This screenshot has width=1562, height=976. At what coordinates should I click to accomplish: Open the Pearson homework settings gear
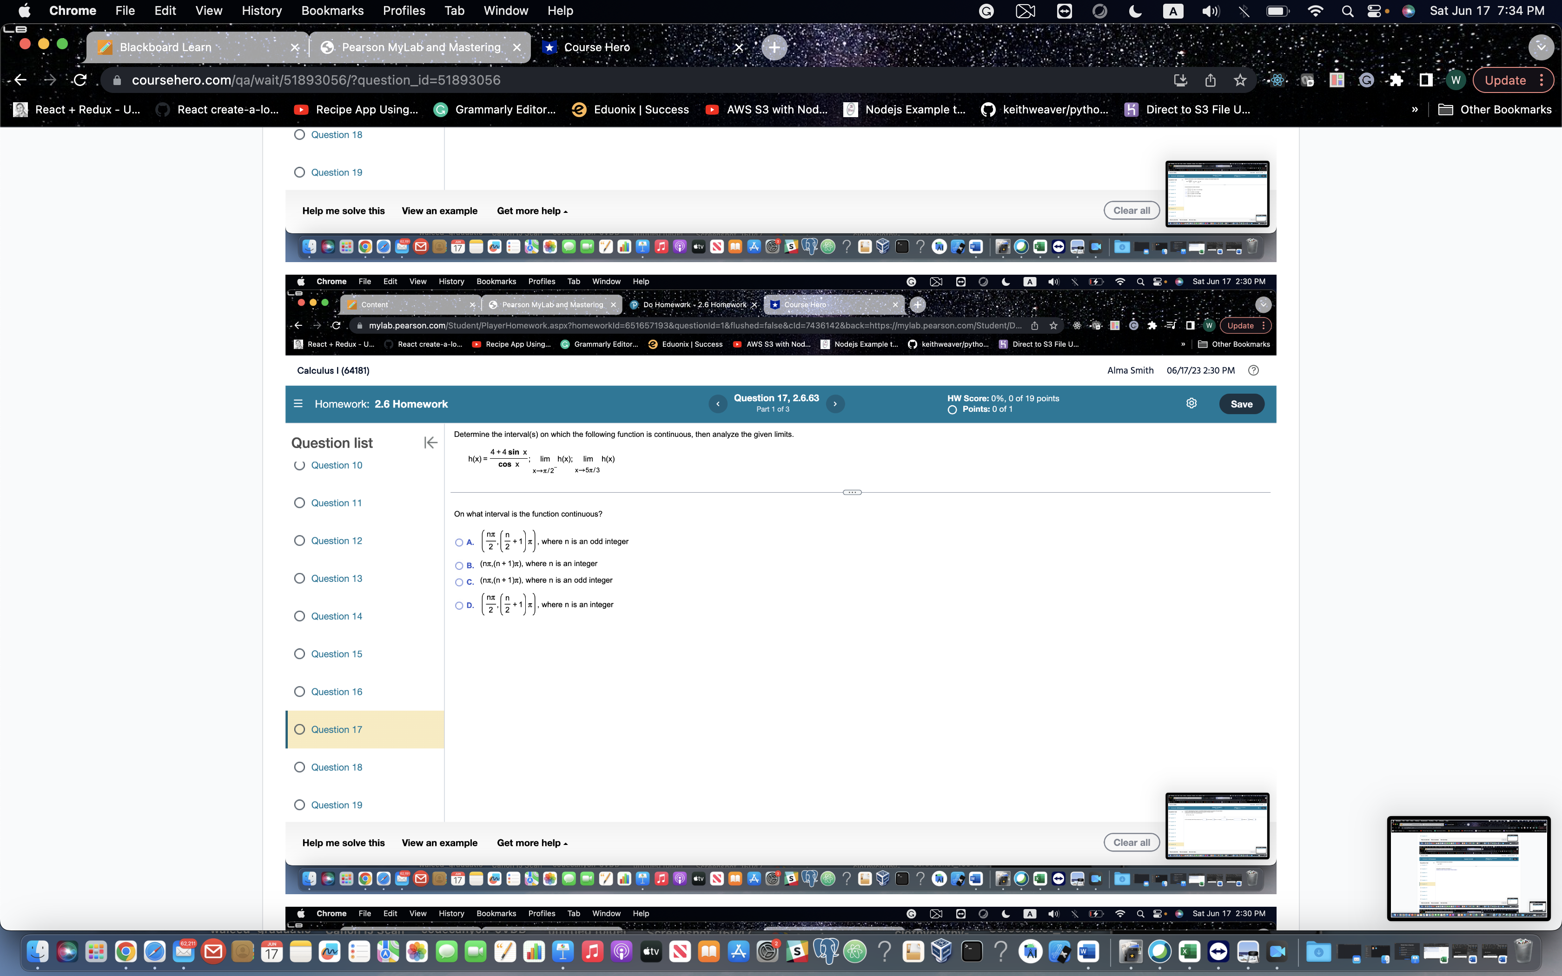(1191, 403)
